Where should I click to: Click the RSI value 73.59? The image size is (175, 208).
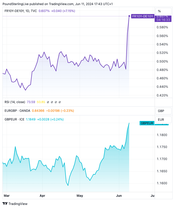click(31, 102)
